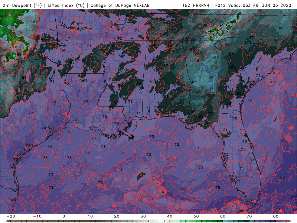The width and height of the screenshot is (297, 223).
Task: Click the -10 tick label on the colorbar
Action: pos(37,216)
